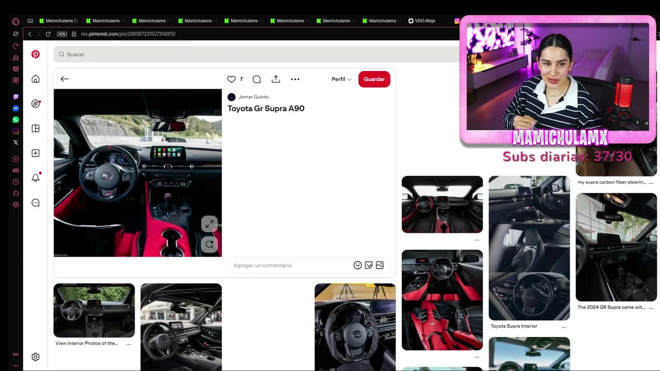Open X (Twitter) in the browser sidebar
This screenshot has height=371, width=660.
16,142
